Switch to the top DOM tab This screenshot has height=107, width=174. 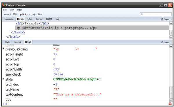[x=49, y=19]
